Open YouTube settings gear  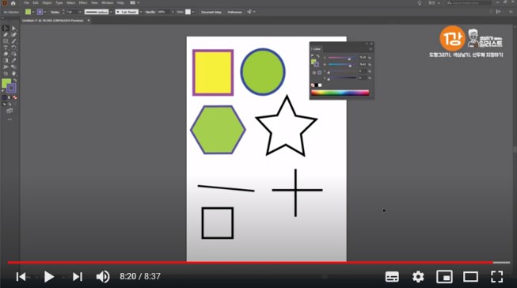click(x=418, y=276)
